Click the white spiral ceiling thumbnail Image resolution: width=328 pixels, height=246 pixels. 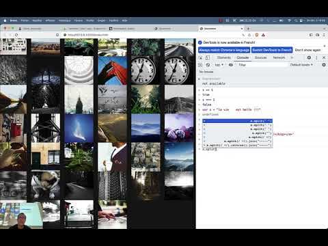click(x=79, y=70)
